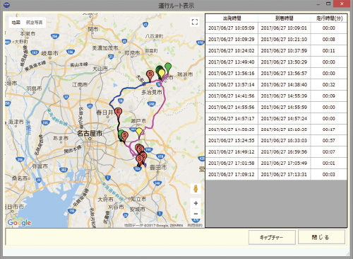The image size is (353, 259).
Task: Select the 17:09:12 departure row
Action: point(276,175)
